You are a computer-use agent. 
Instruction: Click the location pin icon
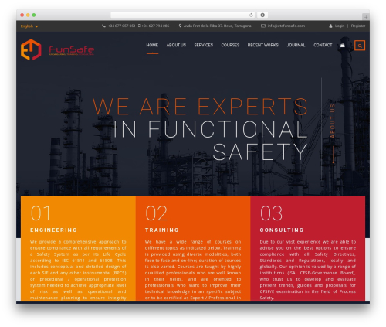click(x=180, y=26)
